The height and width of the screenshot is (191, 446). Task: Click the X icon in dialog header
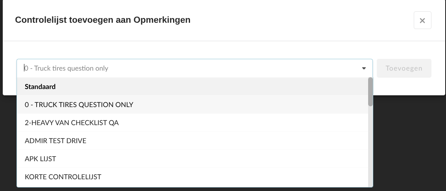click(x=422, y=20)
